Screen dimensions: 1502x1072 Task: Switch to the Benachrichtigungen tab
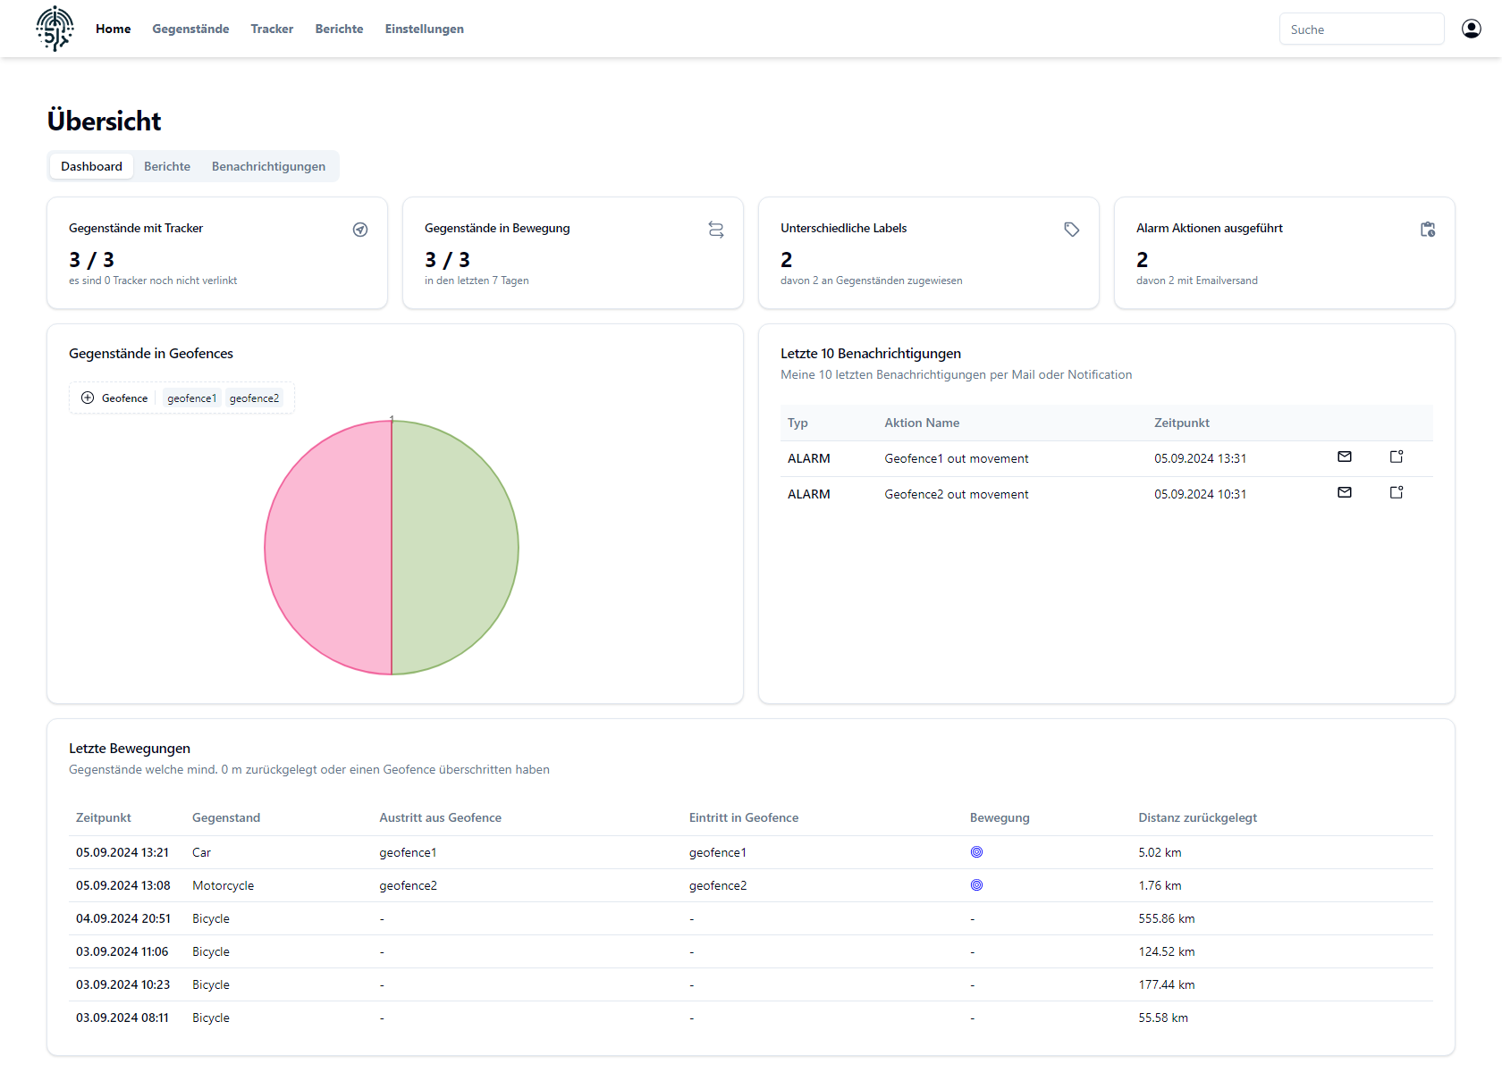[268, 166]
